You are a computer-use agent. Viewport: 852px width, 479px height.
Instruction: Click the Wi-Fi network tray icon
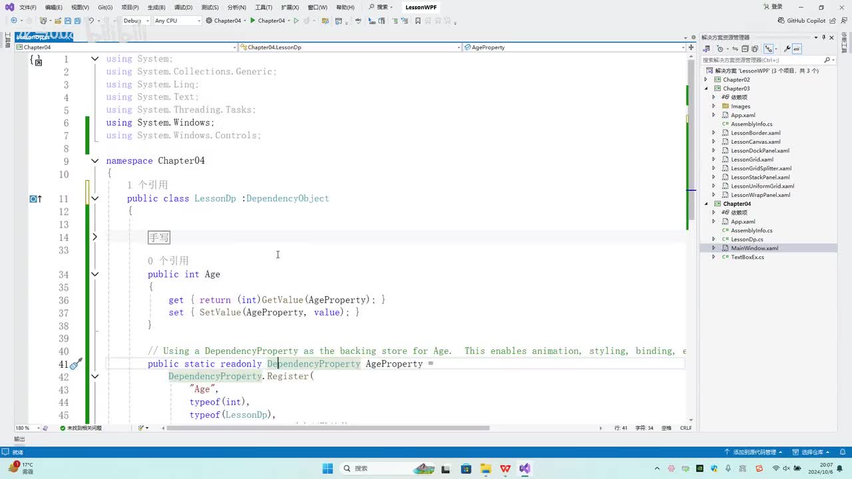(x=776, y=468)
